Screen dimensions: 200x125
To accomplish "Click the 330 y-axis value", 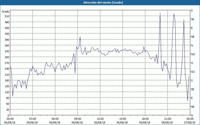I will tap(7, 51).
